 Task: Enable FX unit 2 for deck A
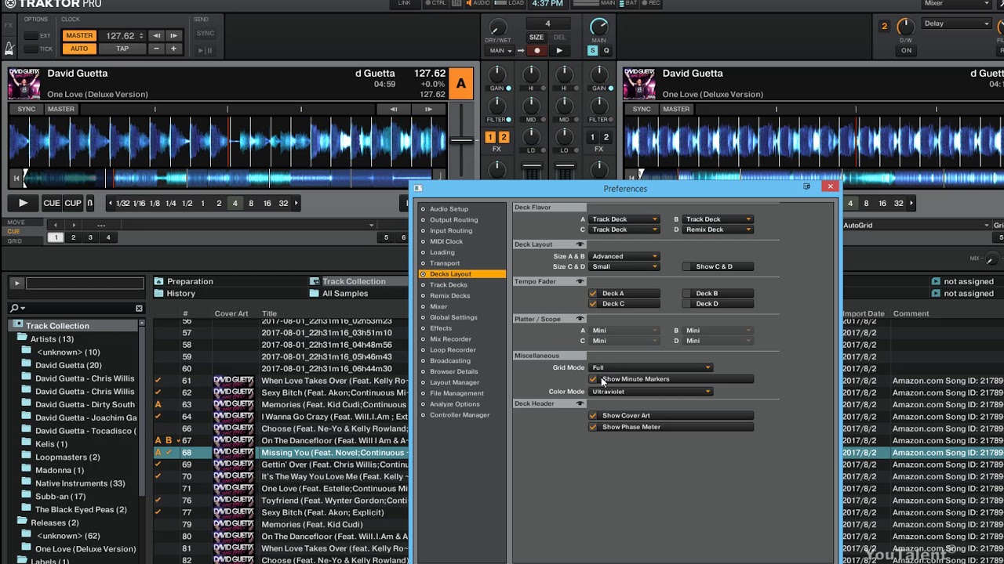point(504,137)
